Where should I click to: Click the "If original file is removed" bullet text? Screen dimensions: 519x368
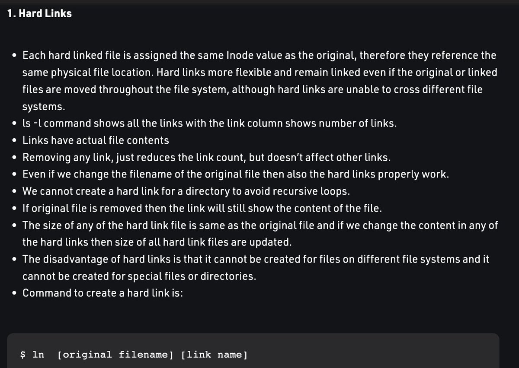202,208
